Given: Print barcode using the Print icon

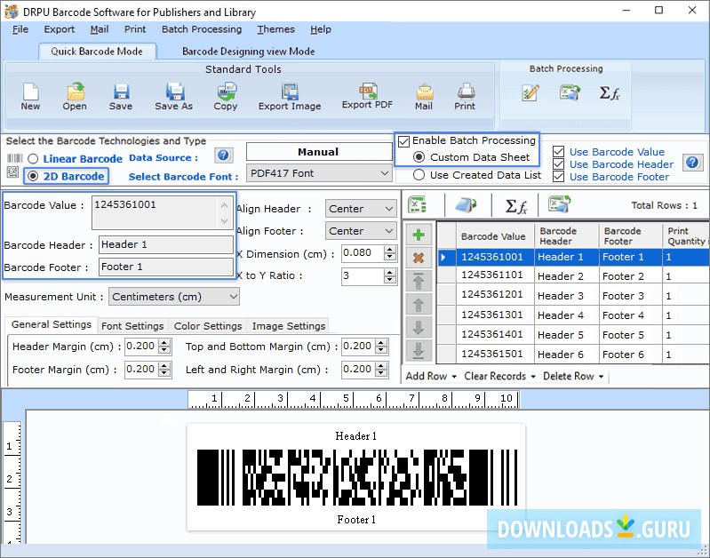Looking at the screenshot, I should 465,92.
